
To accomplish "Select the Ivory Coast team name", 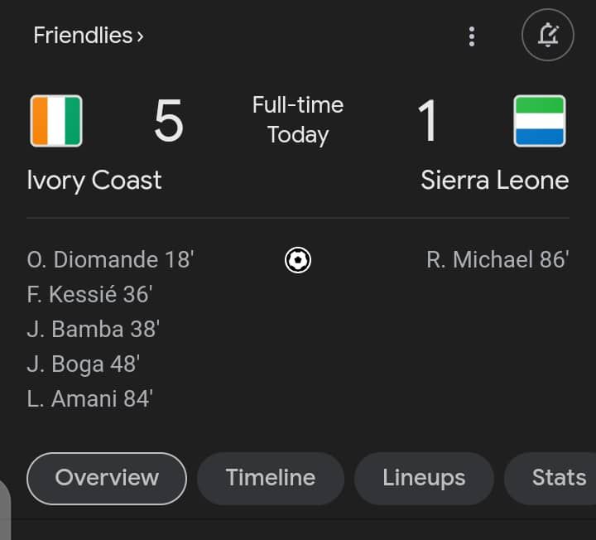I will point(94,181).
